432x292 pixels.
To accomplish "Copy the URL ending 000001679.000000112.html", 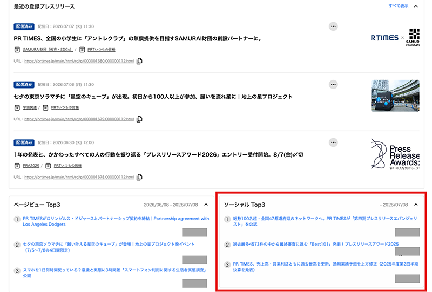I will click(x=139, y=119).
